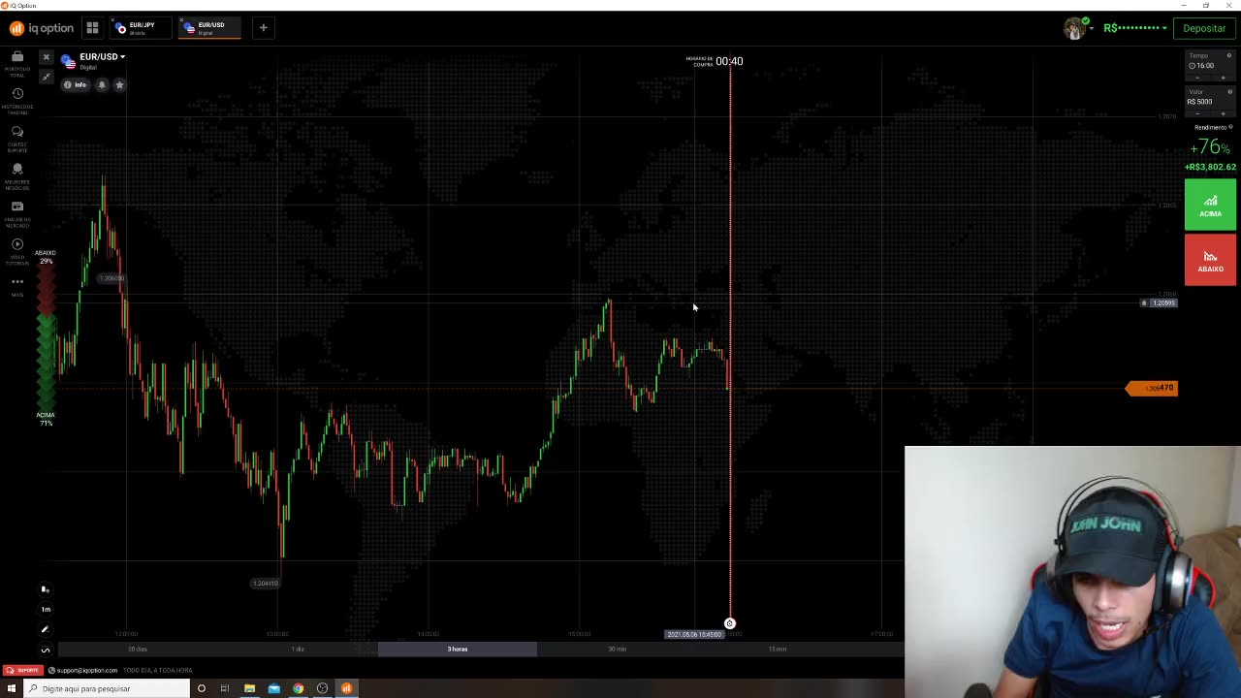Open Google Chrome from taskbar
This screenshot has width=1241, height=698.
click(298, 688)
